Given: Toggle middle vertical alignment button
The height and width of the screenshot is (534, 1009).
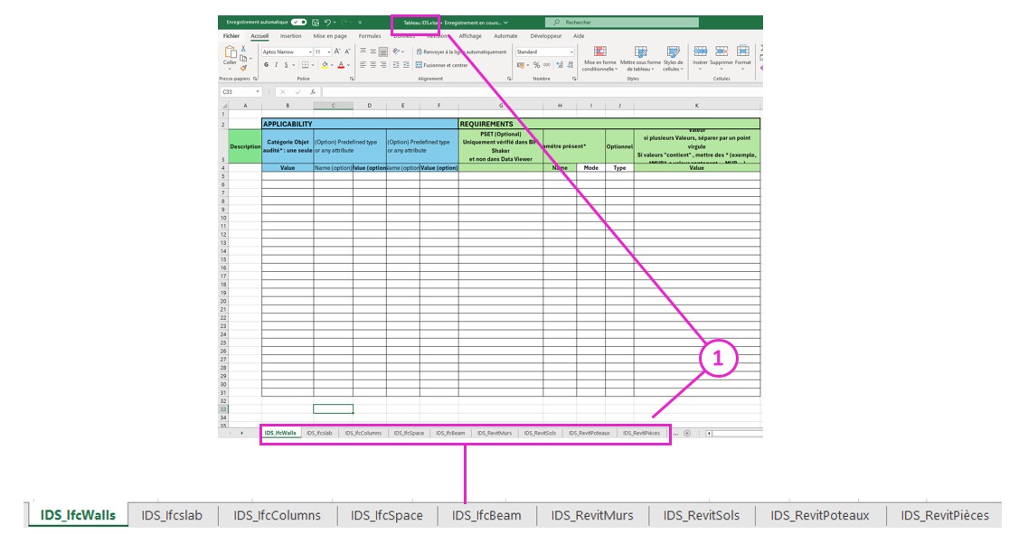Looking at the screenshot, I should [x=372, y=52].
